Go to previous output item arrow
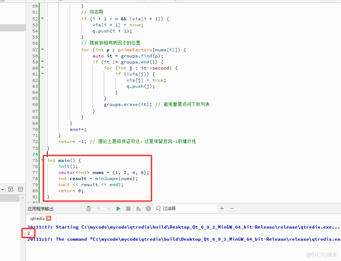This screenshot has height=261, width=341. pyautogui.click(x=98, y=209)
